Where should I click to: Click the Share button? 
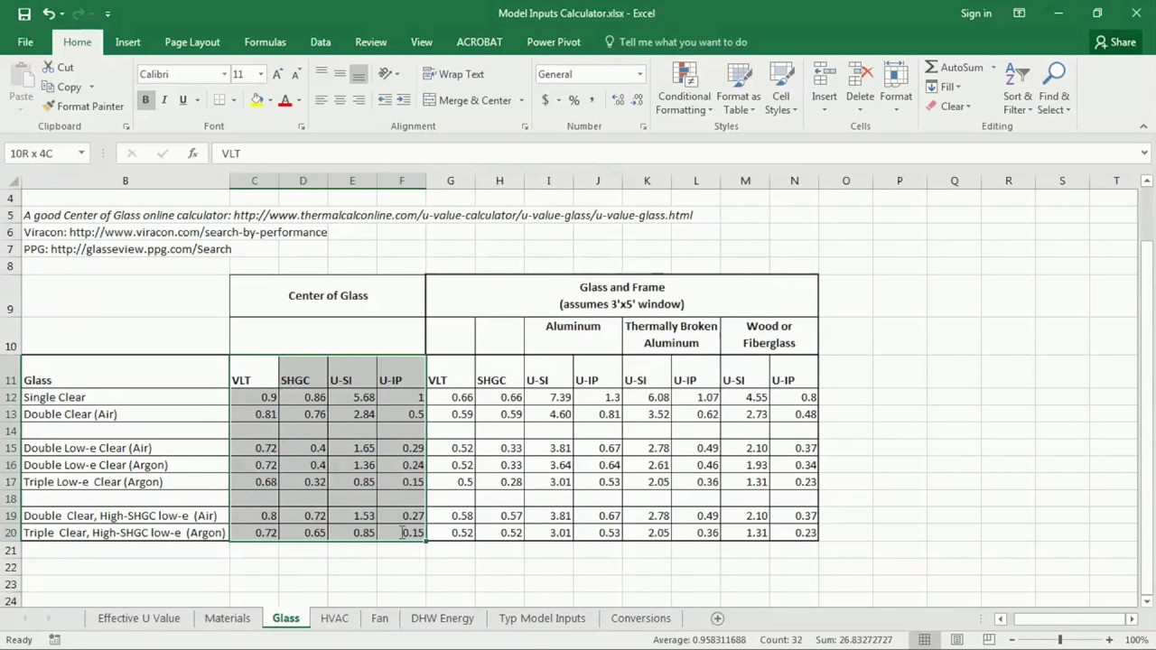tap(1115, 42)
